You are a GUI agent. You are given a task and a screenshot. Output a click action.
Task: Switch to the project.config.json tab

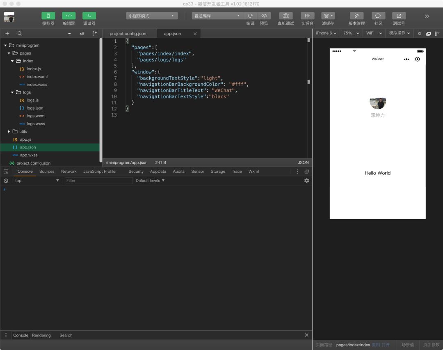pos(128,34)
